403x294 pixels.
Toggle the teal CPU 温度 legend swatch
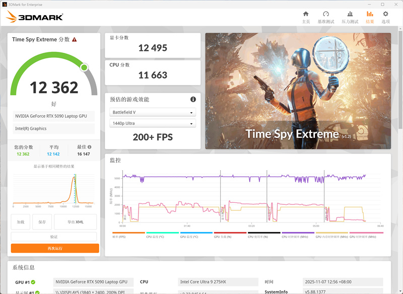click(162, 233)
